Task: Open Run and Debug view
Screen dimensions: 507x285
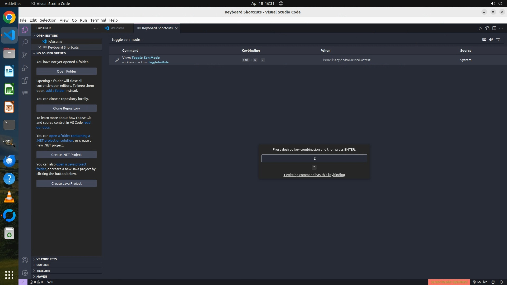Action: (25, 68)
